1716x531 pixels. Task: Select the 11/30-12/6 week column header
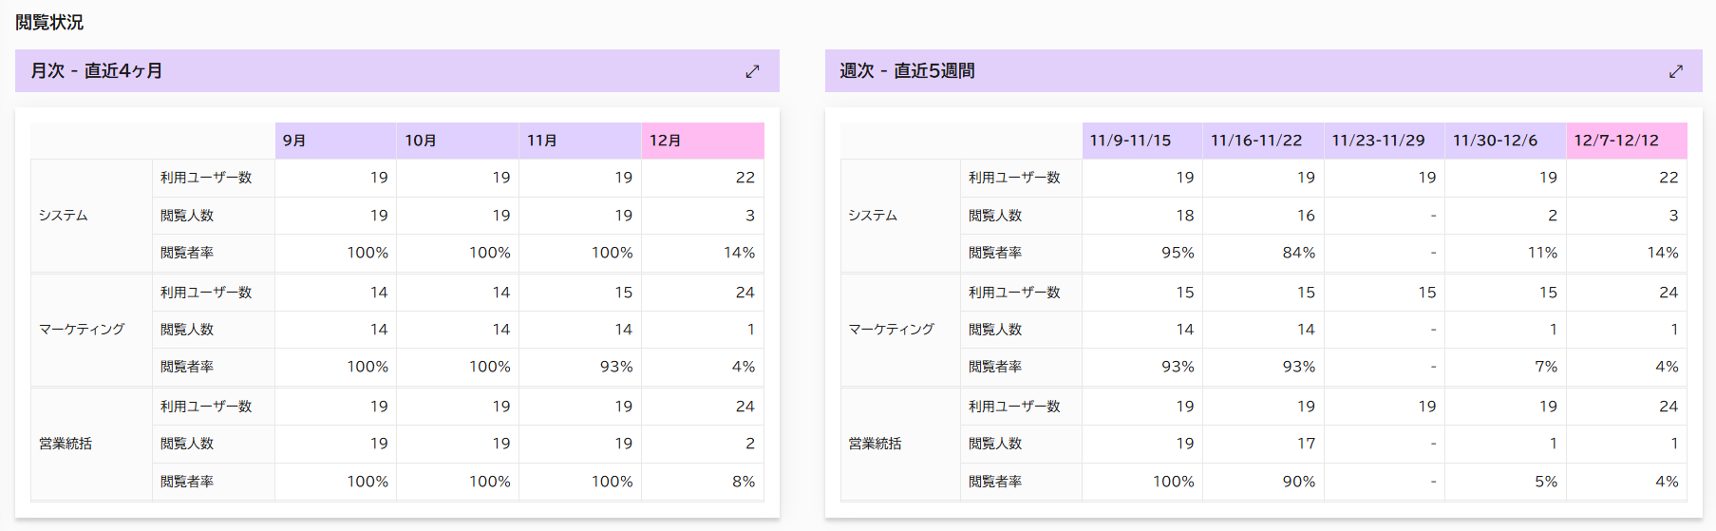point(1505,141)
